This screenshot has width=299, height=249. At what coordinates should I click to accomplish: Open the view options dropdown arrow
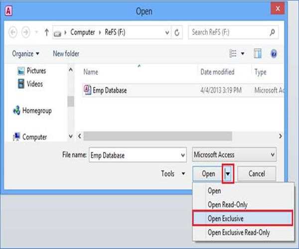pyautogui.click(x=243, y=53)
